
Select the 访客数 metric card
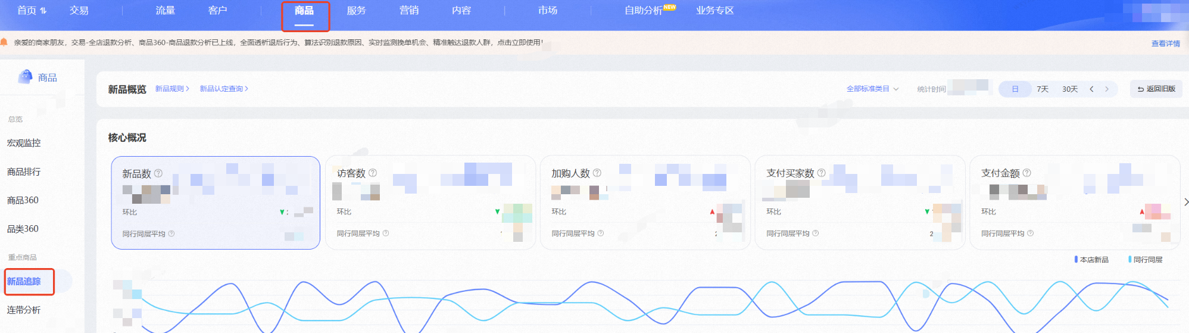click(x=430, y=203)
